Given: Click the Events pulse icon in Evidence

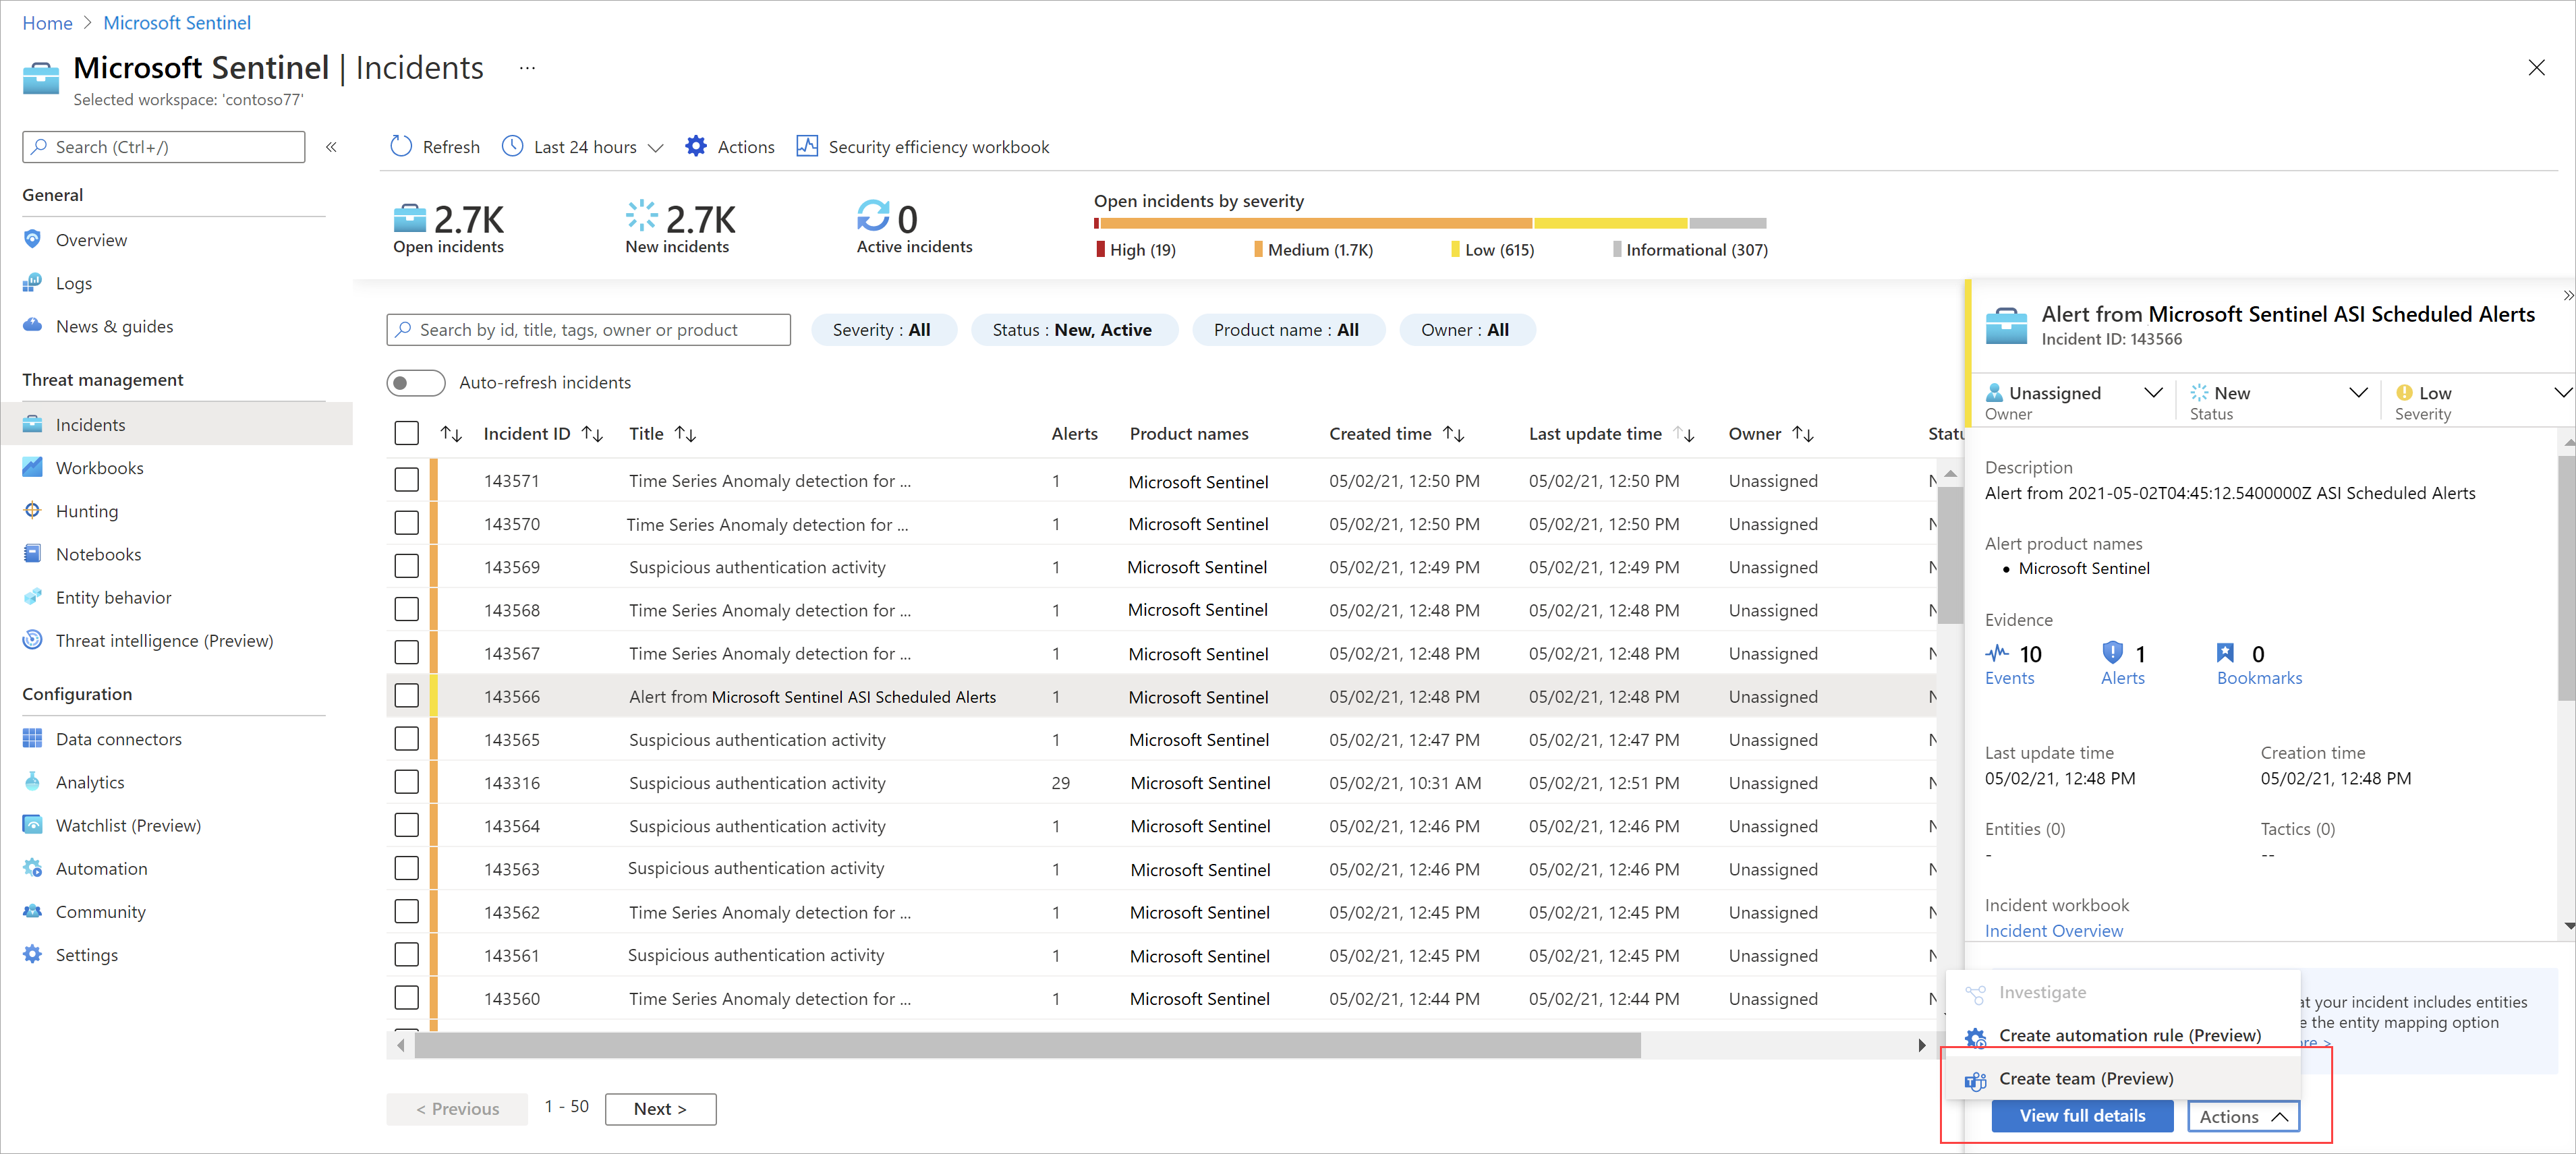Looking at the screenshot, I should click(1996, 653).
